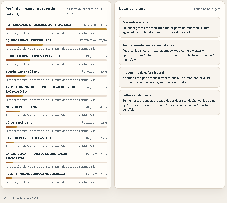Viewport: 227px width, 203px height.
Task: Select the BUNGE ALIMENTOS S/A row title
Action: (x=22, y=72)
